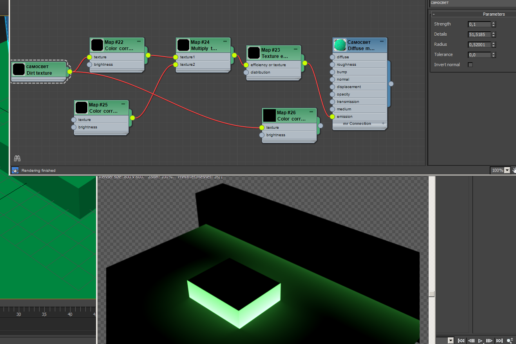Toggle the Invert normal checkbox
This screenshot has width=516, height=344.
tap(471, 65)
